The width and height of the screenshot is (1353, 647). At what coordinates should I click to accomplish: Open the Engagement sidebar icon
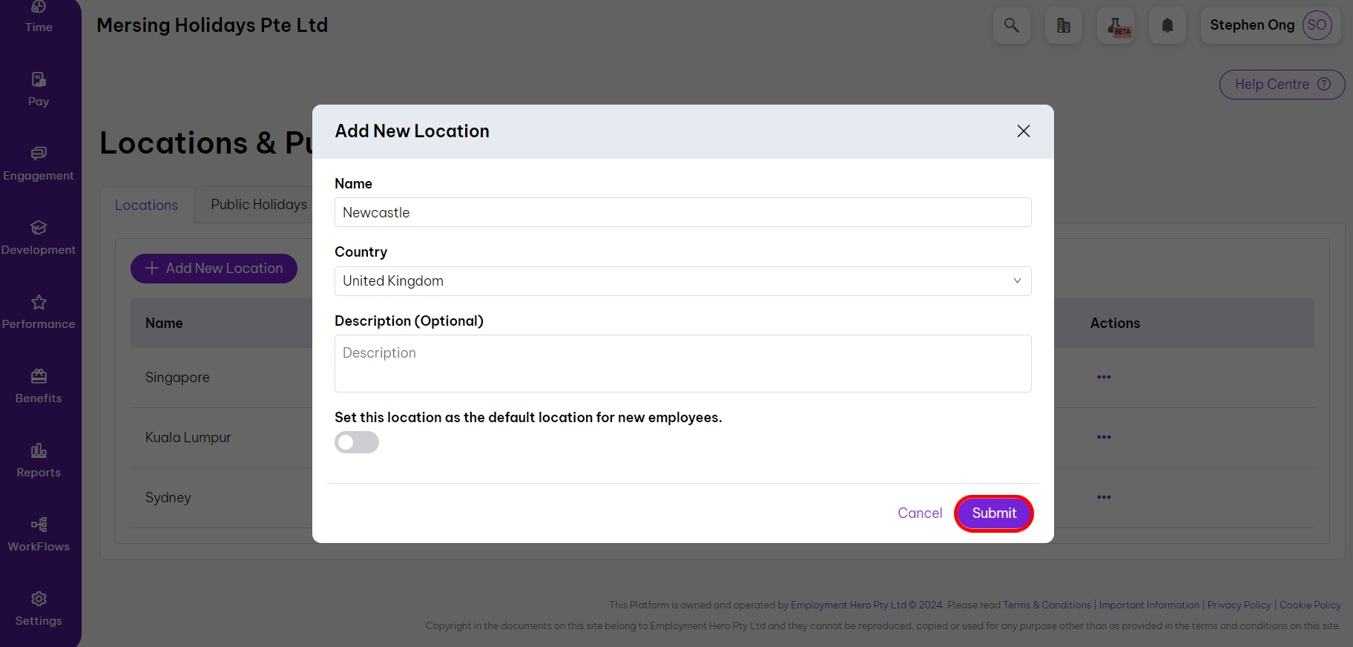pyautogui.click(x=39, y=163)
